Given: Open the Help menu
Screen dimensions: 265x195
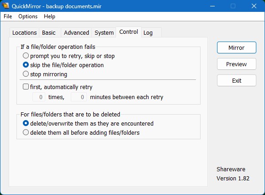Looking at the screenshot, I should (x=49, y=16).
